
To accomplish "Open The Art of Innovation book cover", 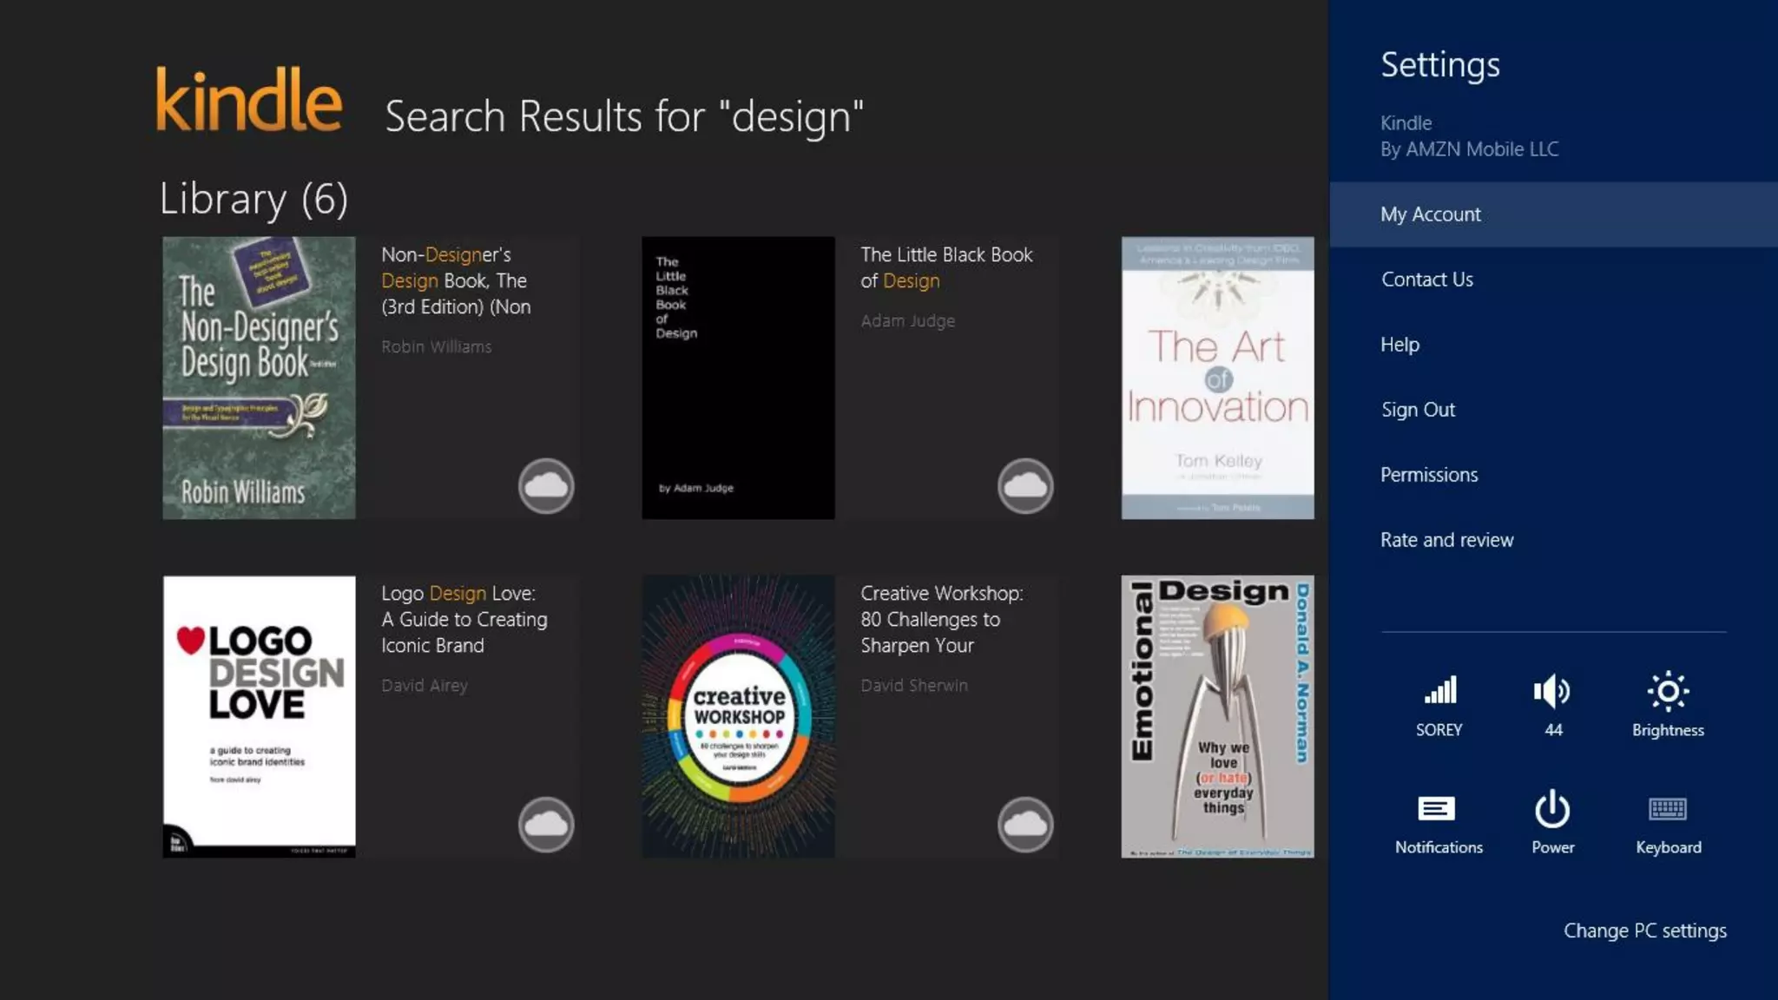I will point(1217,378).
